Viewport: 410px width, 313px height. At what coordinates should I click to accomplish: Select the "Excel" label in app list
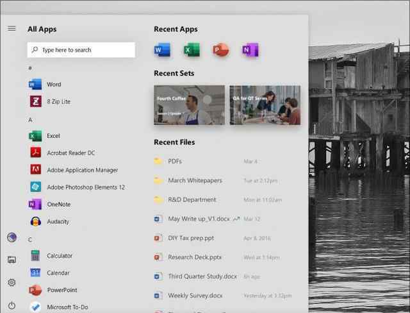click(x=53, y=136)
